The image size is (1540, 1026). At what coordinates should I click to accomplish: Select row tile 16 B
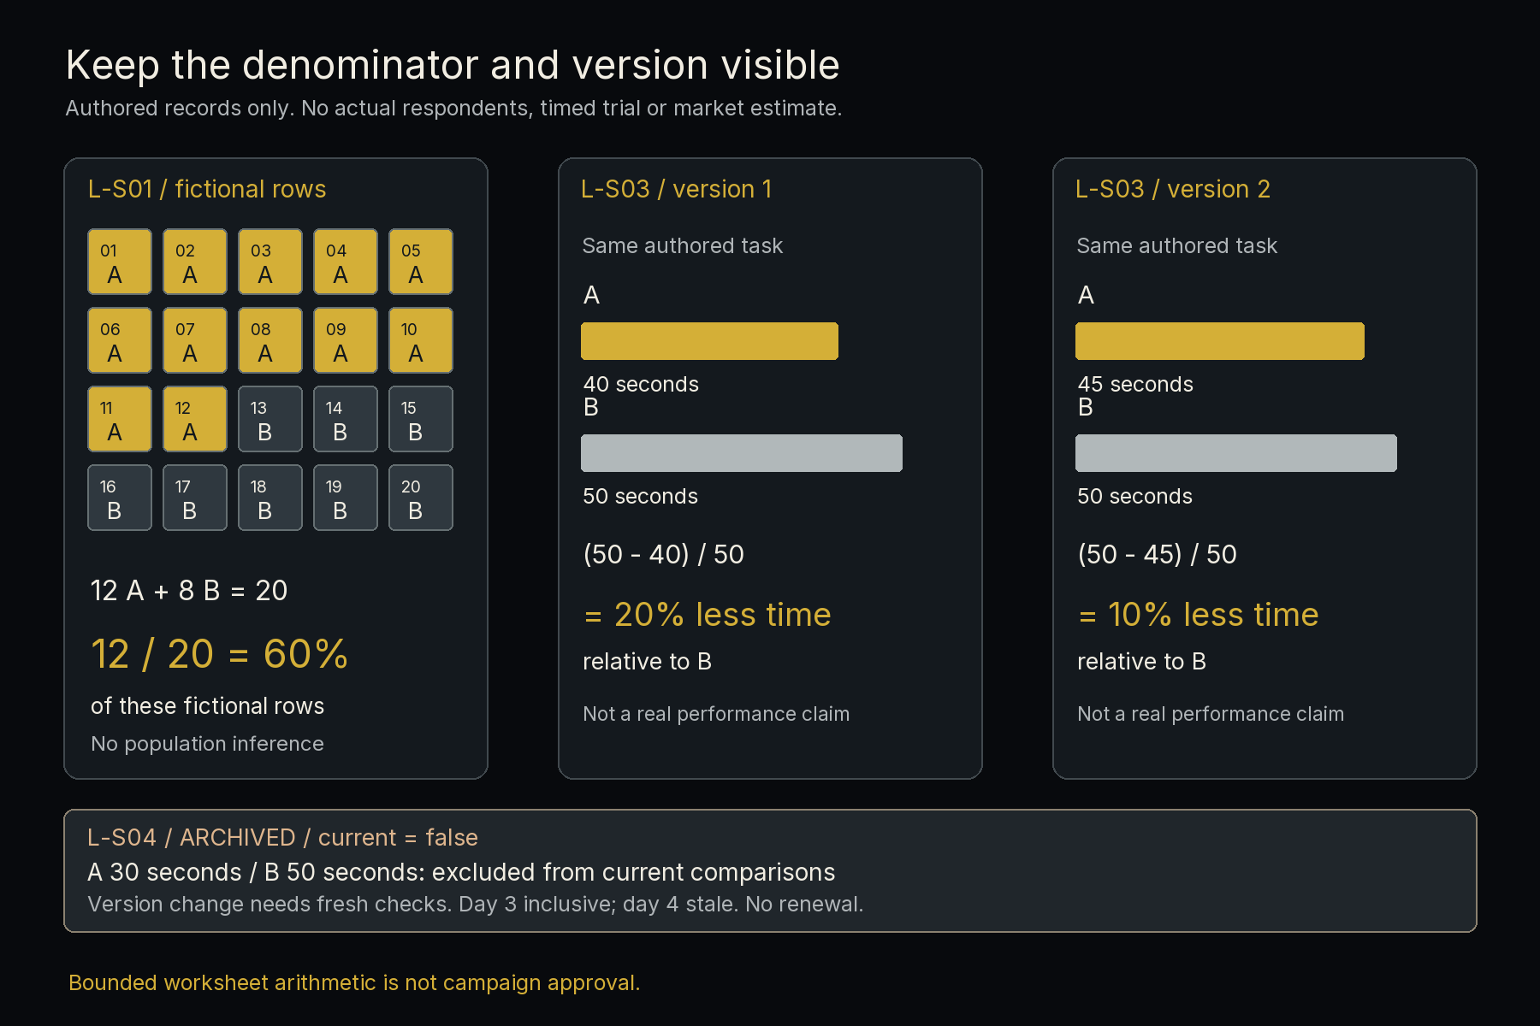120,498
